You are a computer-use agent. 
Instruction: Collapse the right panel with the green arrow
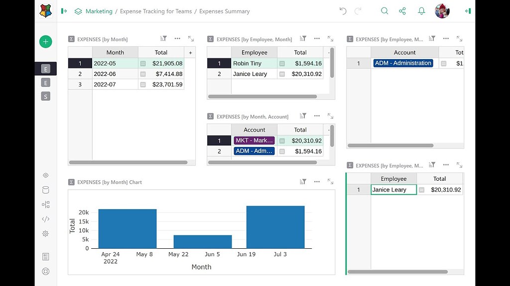click(467, 10)
